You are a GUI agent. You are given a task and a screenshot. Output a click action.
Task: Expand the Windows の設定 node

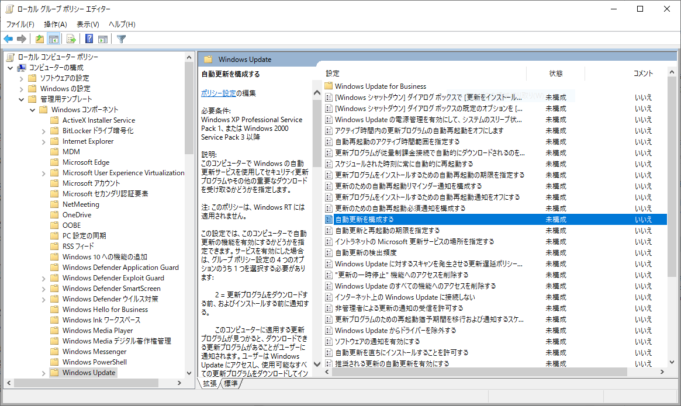click(21, 89)
